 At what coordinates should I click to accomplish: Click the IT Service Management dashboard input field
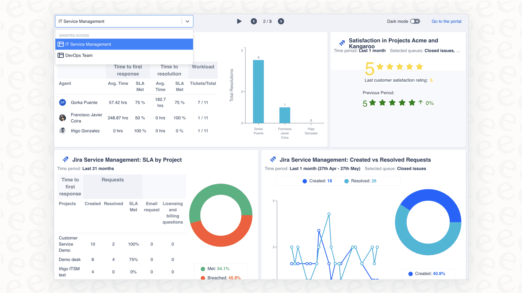118,21
